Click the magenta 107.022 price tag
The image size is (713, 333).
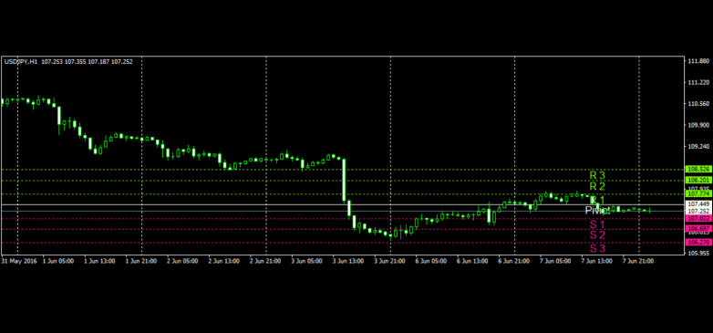click(x=698, y=218)
